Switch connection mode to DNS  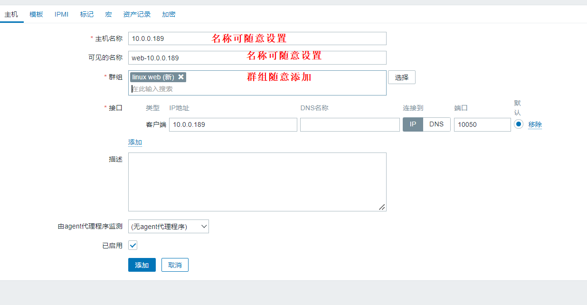[436, 124]
